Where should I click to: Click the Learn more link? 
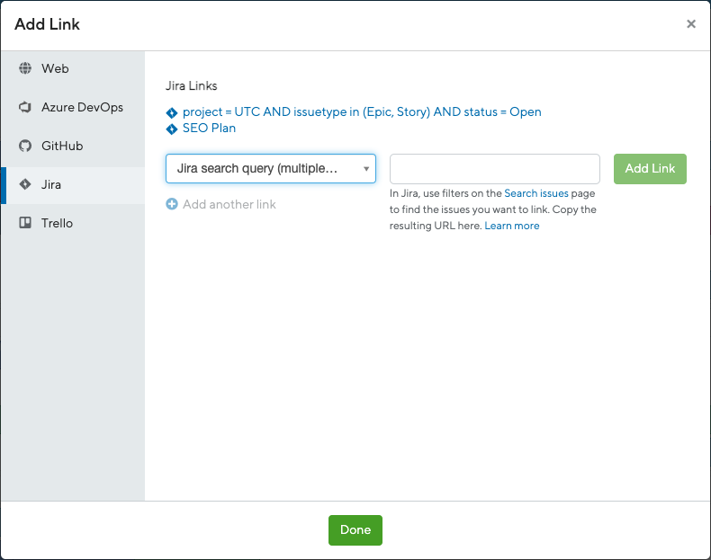click(512, 226)
